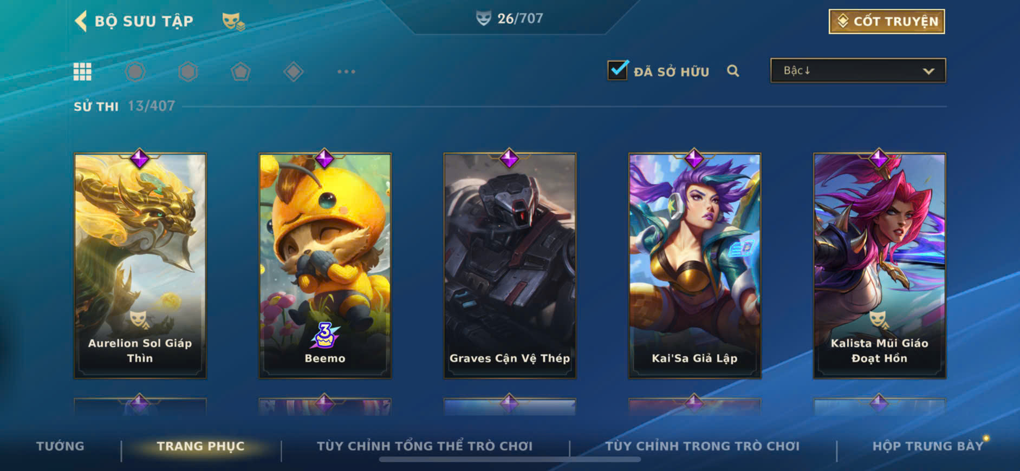This screenshot has height=471, width=1020.
Task: Select the diamond rarity filter icon
Action: [293, 71]
